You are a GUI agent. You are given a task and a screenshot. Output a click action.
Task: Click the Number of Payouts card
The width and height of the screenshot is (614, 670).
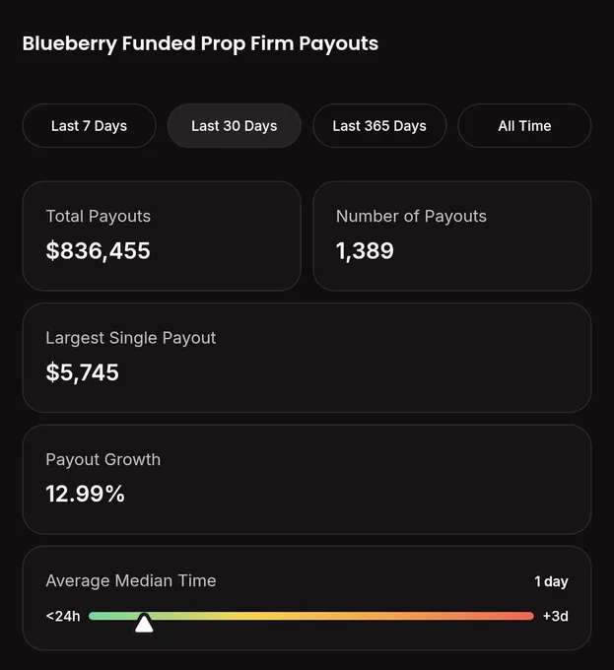click(452, 235)
